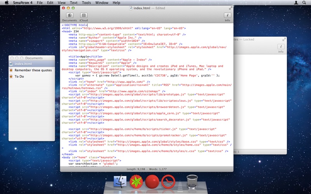This screenshot has width=311, height=194.
Task: Open the Tools menu
Action: (86, 3)
